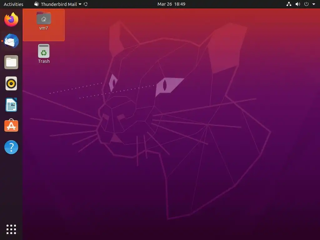Open Firefox from the dock

(11, 20)
